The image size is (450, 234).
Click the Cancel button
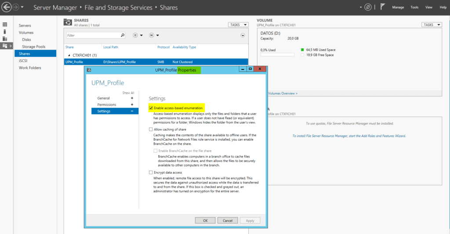228,220
